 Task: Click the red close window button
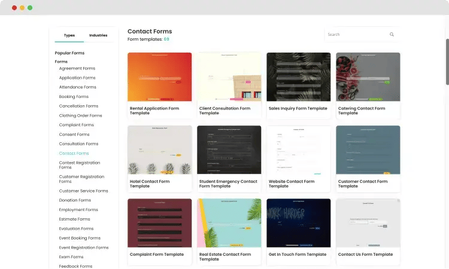tap(14, 8)
